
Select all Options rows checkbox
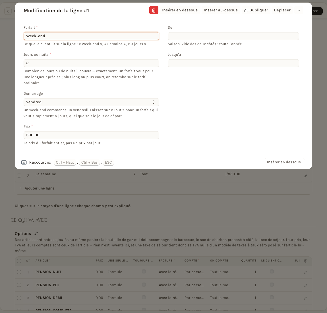[x=19, y=261]
